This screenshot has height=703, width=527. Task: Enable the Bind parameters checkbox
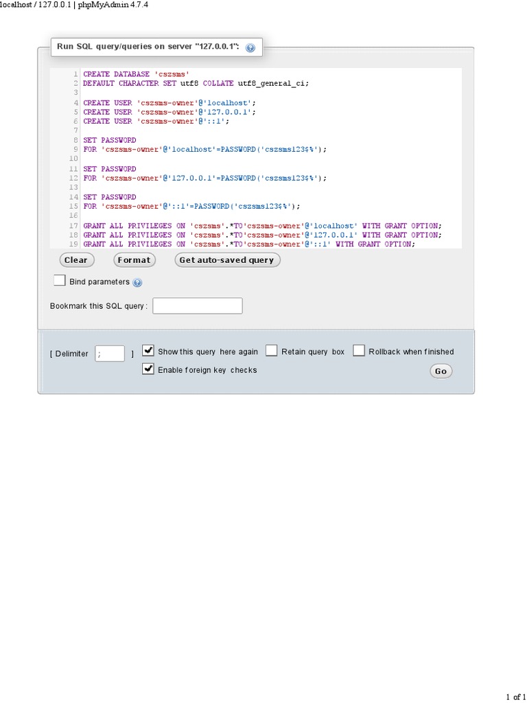pyautogui.click(x=60, y=281)
